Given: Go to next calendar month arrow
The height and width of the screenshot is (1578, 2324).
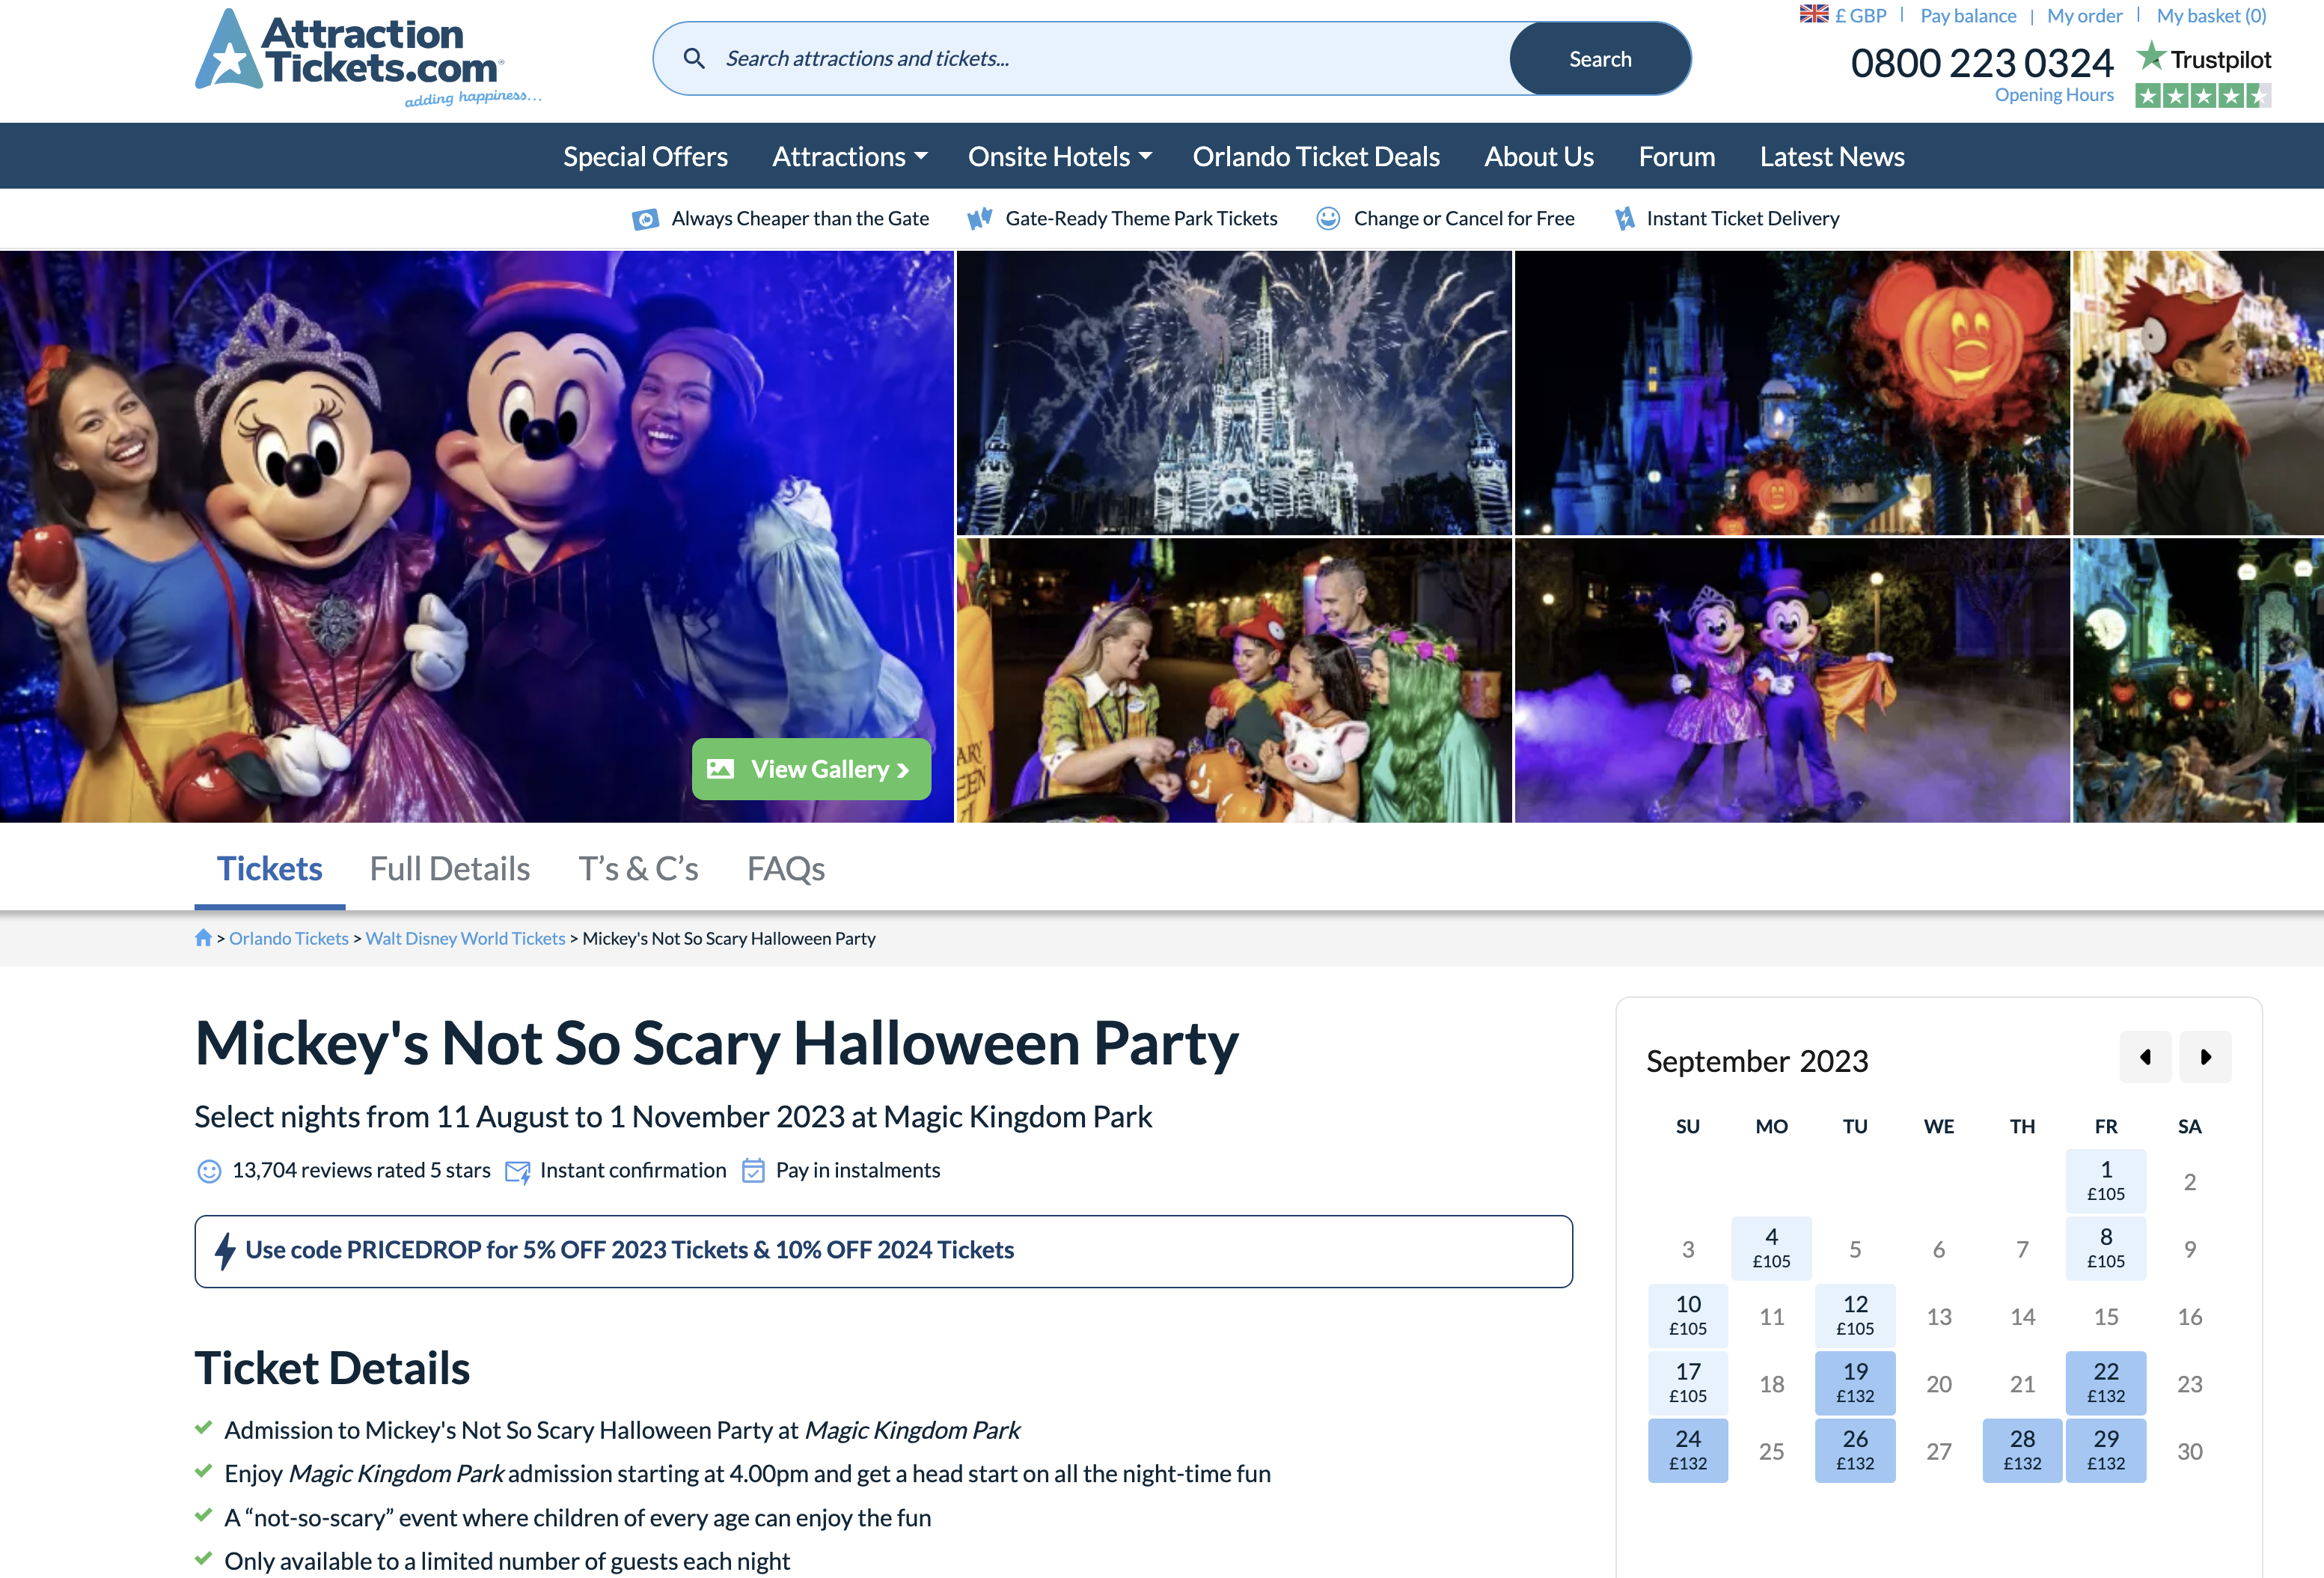Looking at the screenshot, I should tap(2205, 1057).
